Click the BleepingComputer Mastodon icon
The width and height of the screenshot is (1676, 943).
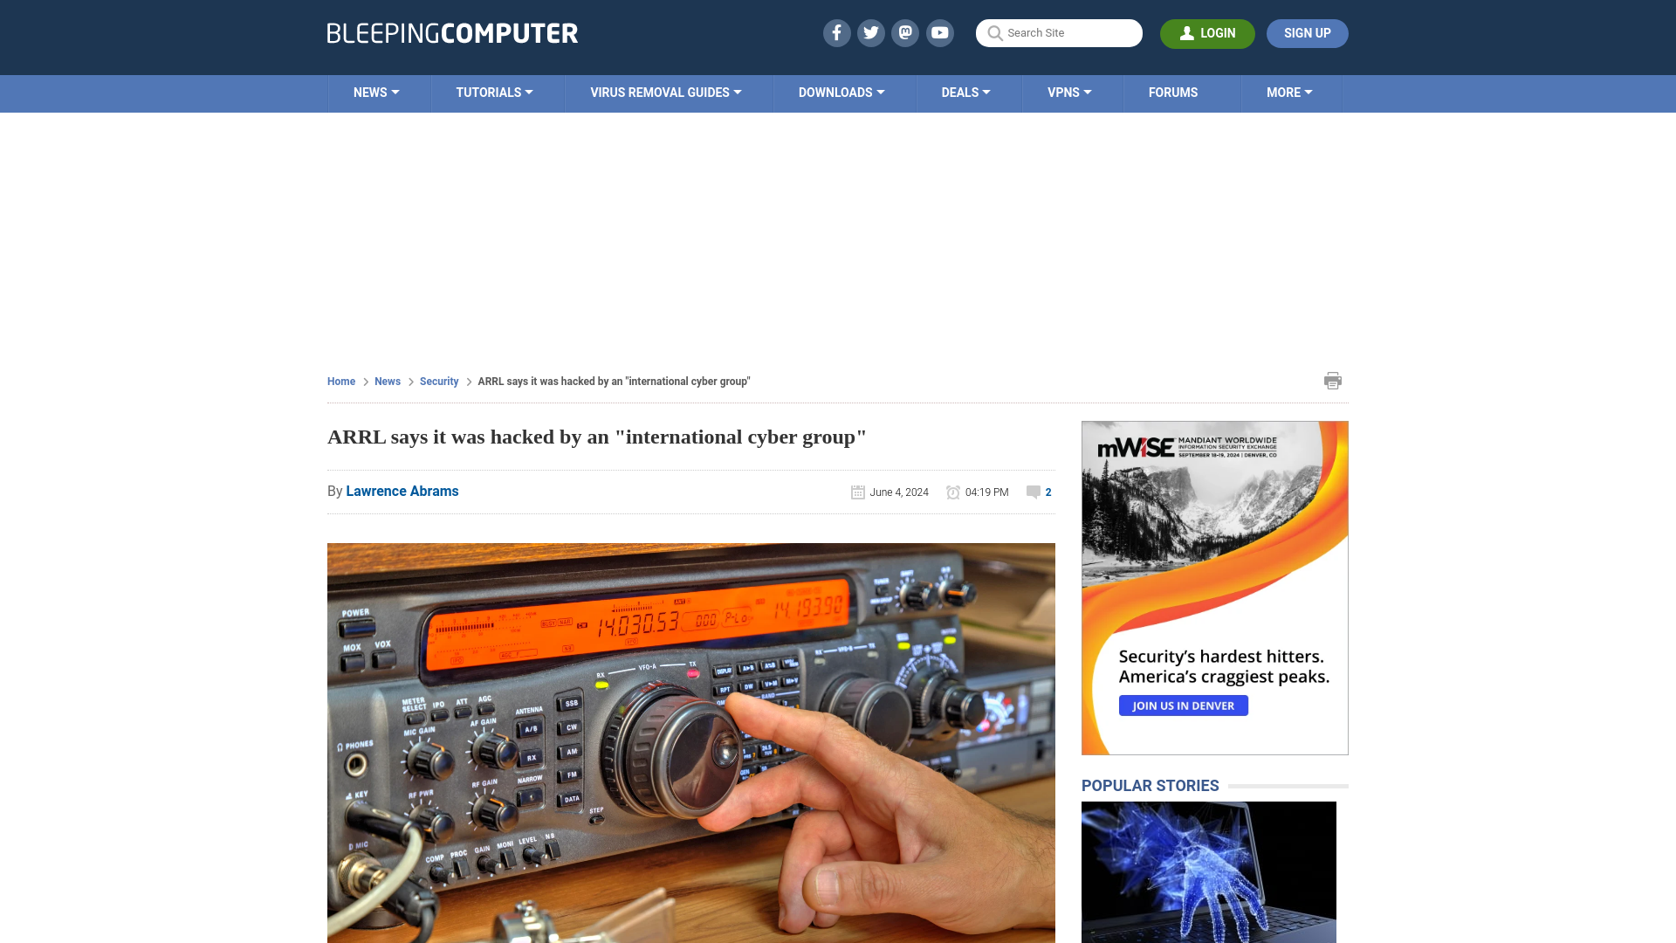coord(906,32)
